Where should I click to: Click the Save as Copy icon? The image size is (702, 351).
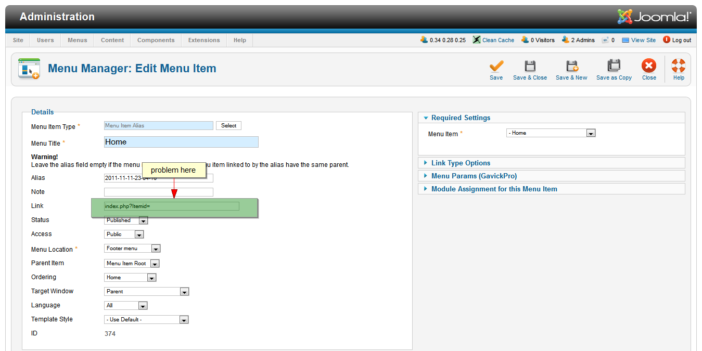pos(614,67)
